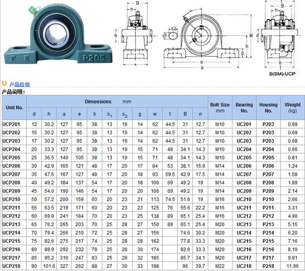Select the UCP217 row label
Image resolution: width=305 pixels, height=271 pixels.
tap(11, 258)
